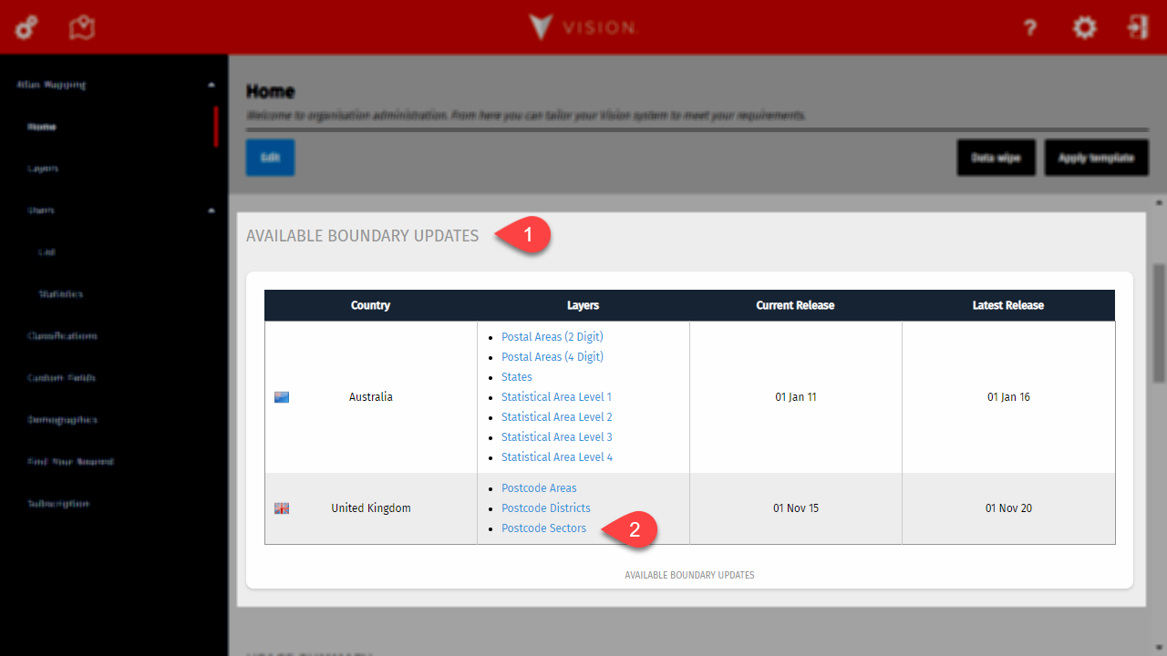
Task: Click the Apply template button
Action: (x=1096, y=158)
